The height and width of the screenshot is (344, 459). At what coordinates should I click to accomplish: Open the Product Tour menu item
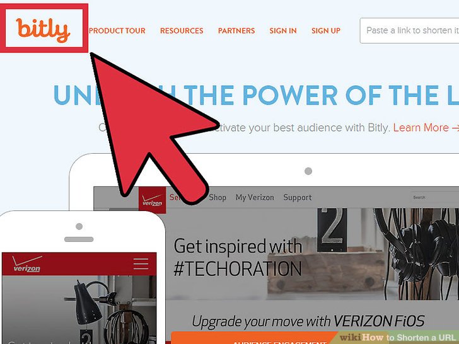pyautogui.click(x=117, y=31)
